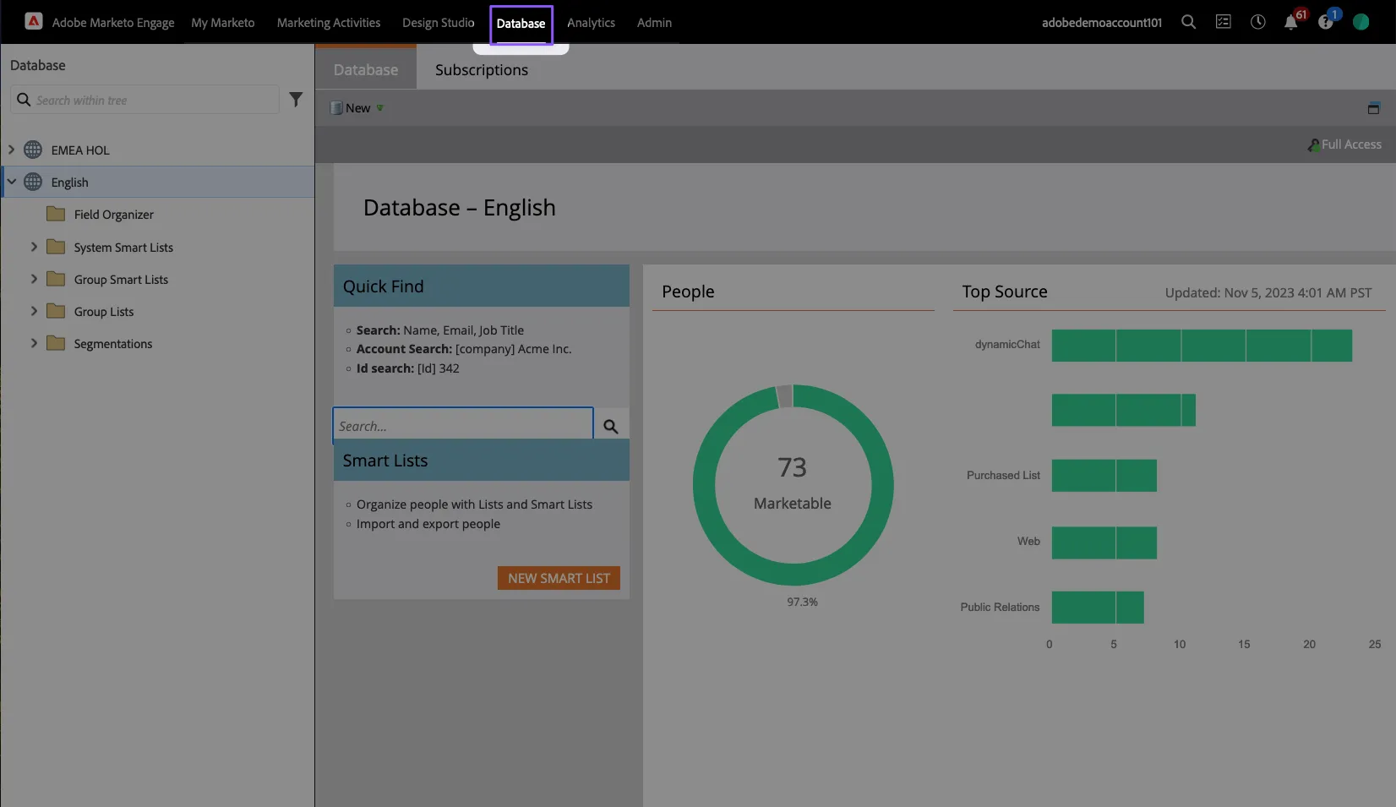Open Analytics in the top navigation
The image size is (1396, 807).
point(591,23)
